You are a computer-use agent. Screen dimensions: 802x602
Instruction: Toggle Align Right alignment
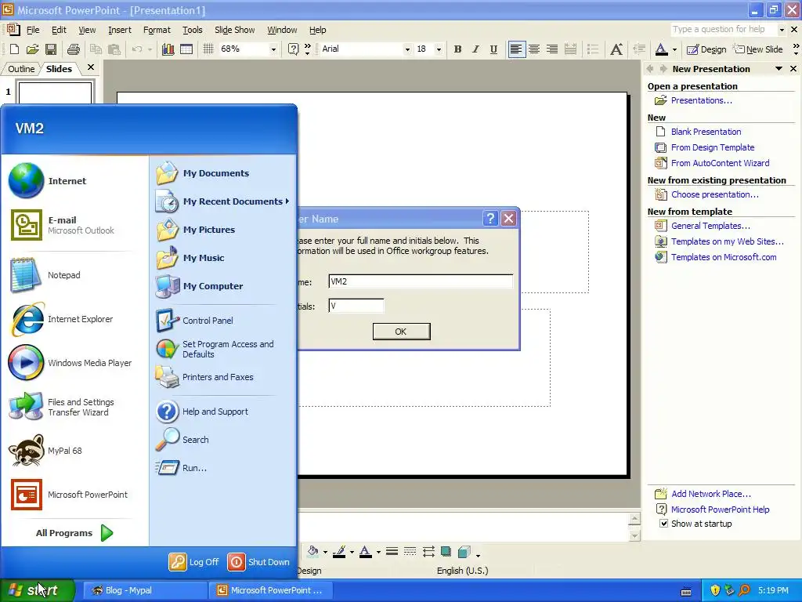(552, 49)
